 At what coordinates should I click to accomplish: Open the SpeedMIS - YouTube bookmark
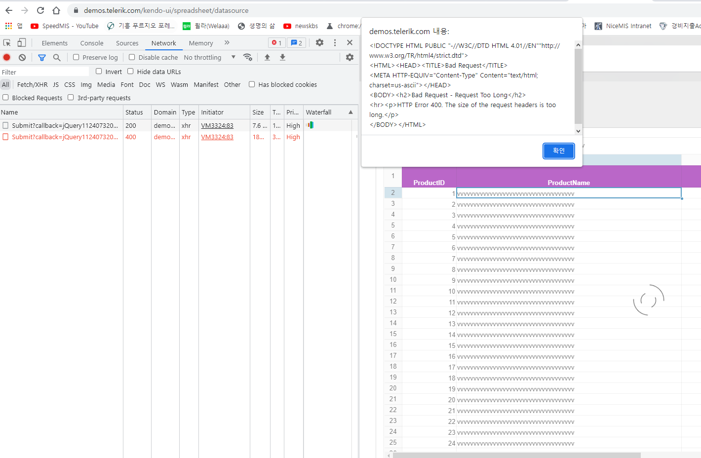coord(65,26)
